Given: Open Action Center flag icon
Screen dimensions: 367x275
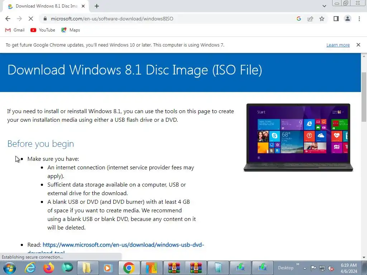Looking at the screenshot, I should [313, 268].
